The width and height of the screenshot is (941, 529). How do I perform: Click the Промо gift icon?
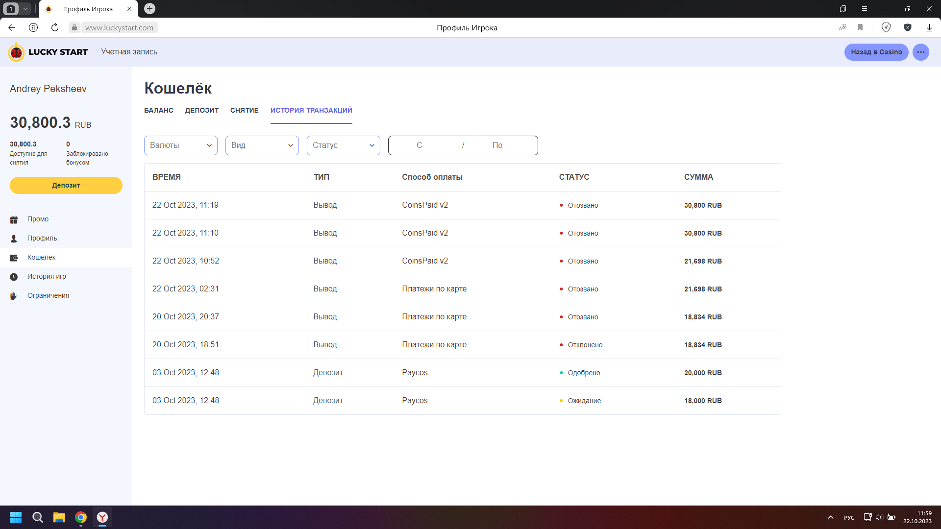click(x=14, y=219)
